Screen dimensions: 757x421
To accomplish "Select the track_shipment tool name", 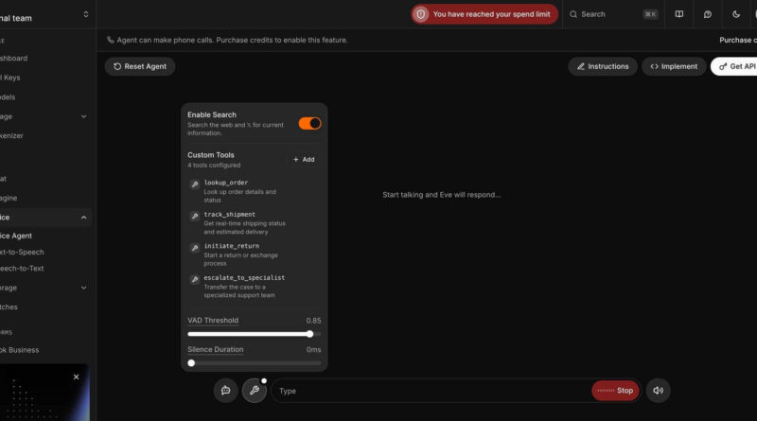I will pyautogui.click(x=229, y=215).
